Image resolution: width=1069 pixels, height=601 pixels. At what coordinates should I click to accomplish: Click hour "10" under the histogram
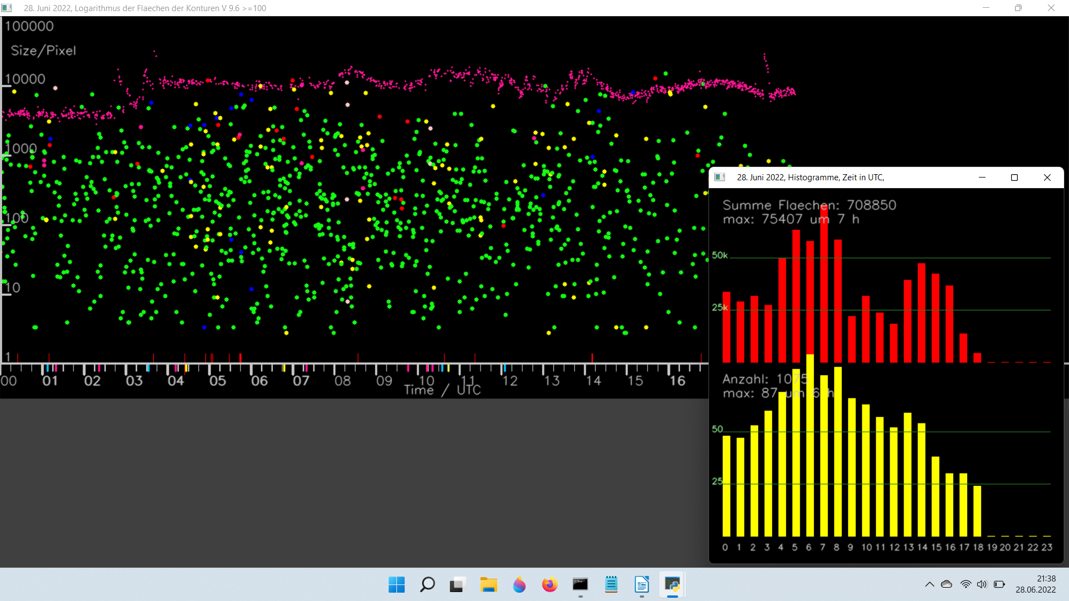866,547
